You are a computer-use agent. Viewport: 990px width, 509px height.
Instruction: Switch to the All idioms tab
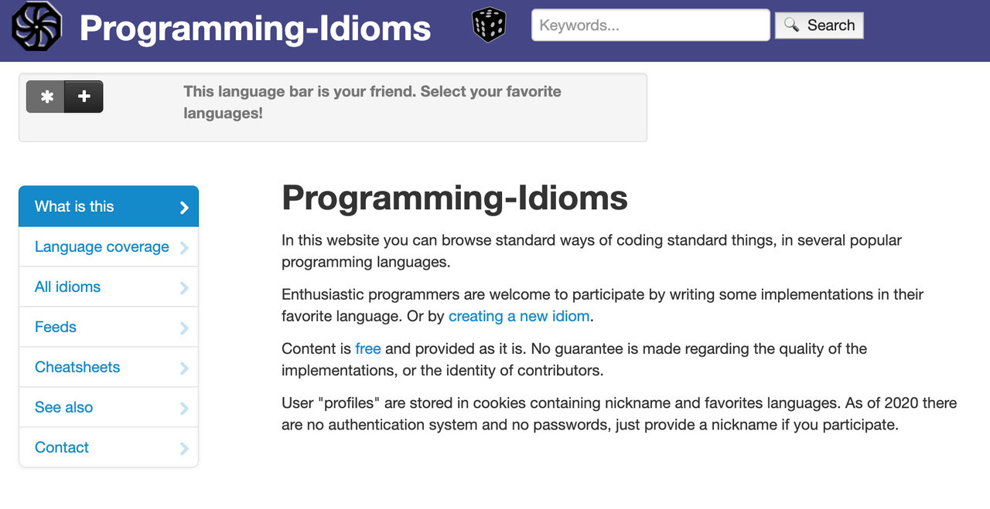pos(67,287)
